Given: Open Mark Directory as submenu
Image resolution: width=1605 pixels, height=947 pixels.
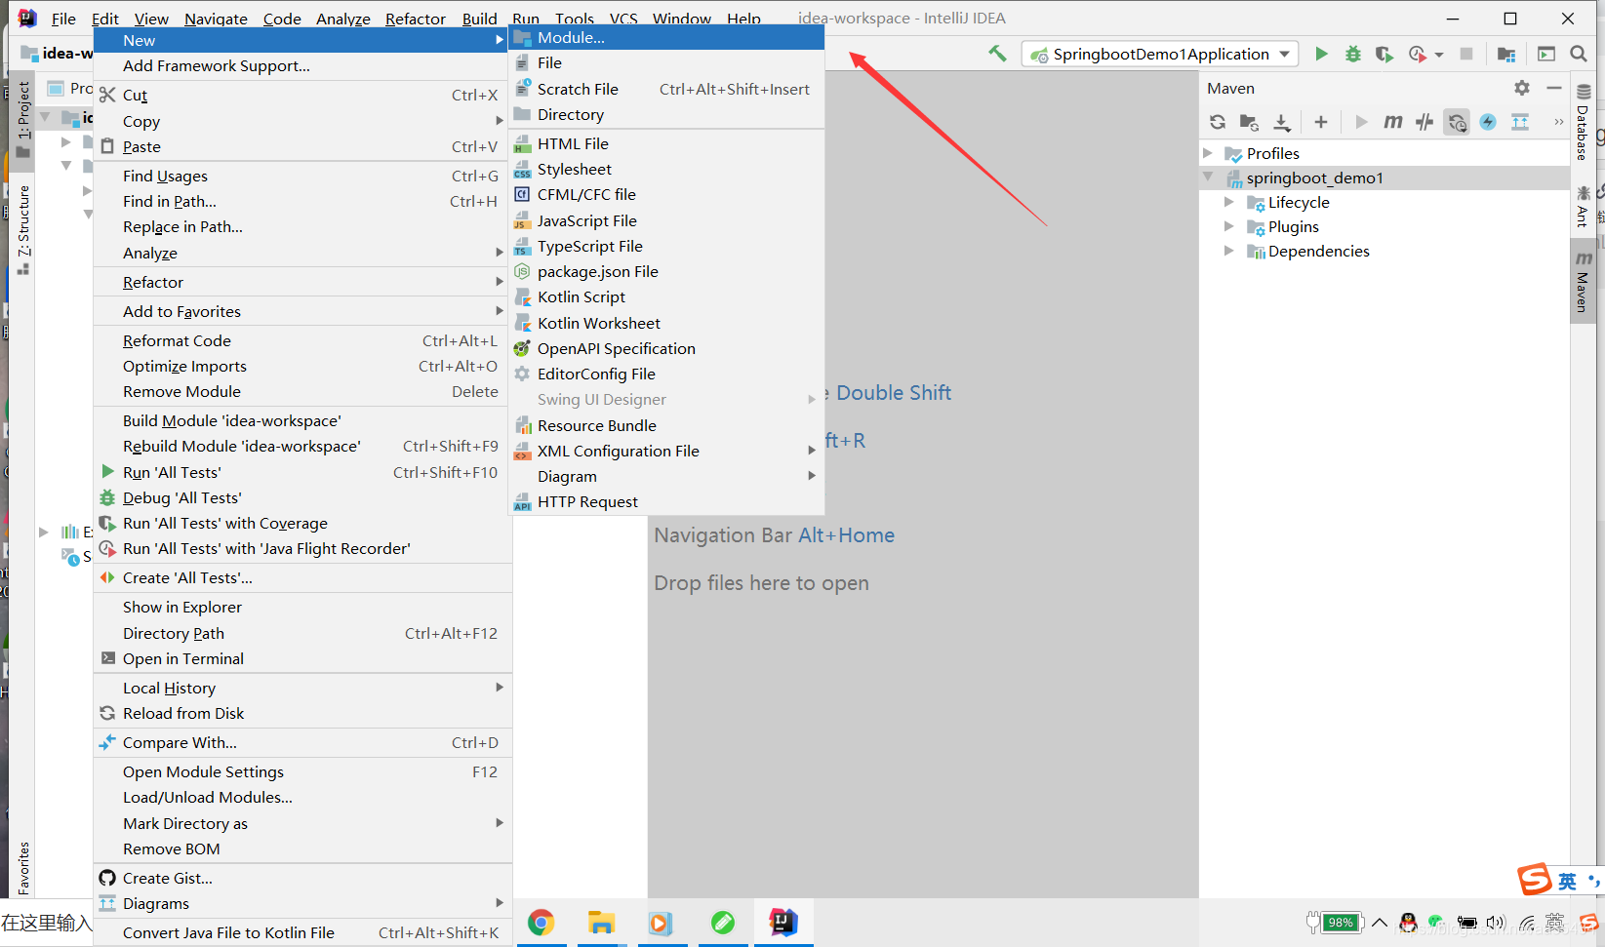Looking at the screenshot, I should pos(302,823).
